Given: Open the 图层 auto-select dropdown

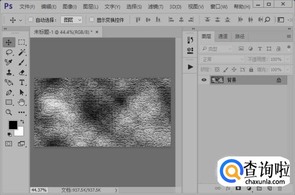Looking at the screenshot, I should [x=71, y=19].
